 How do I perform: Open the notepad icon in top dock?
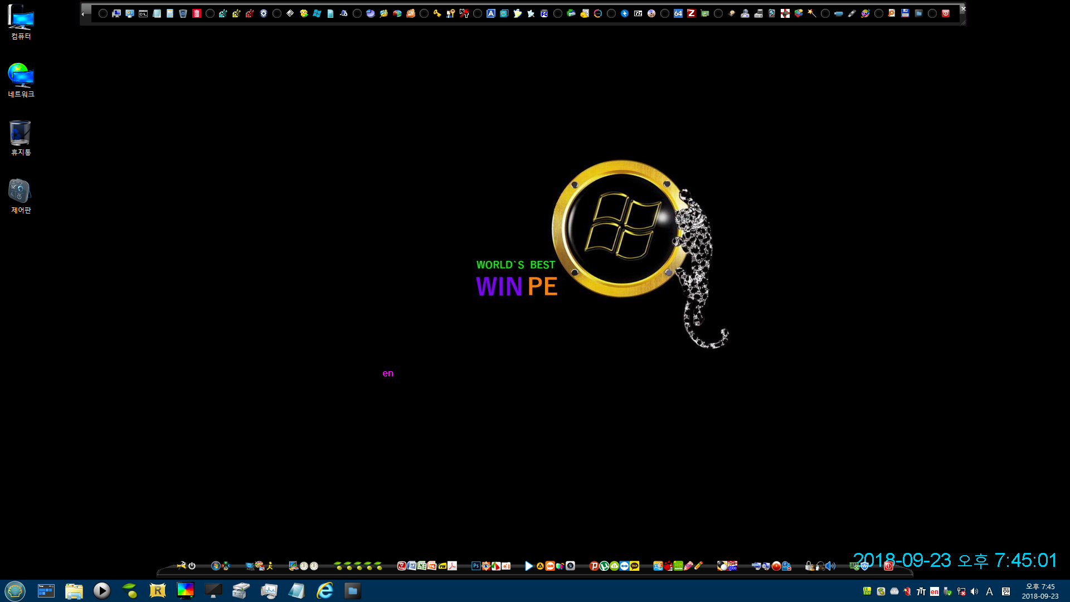click(157, 13)
